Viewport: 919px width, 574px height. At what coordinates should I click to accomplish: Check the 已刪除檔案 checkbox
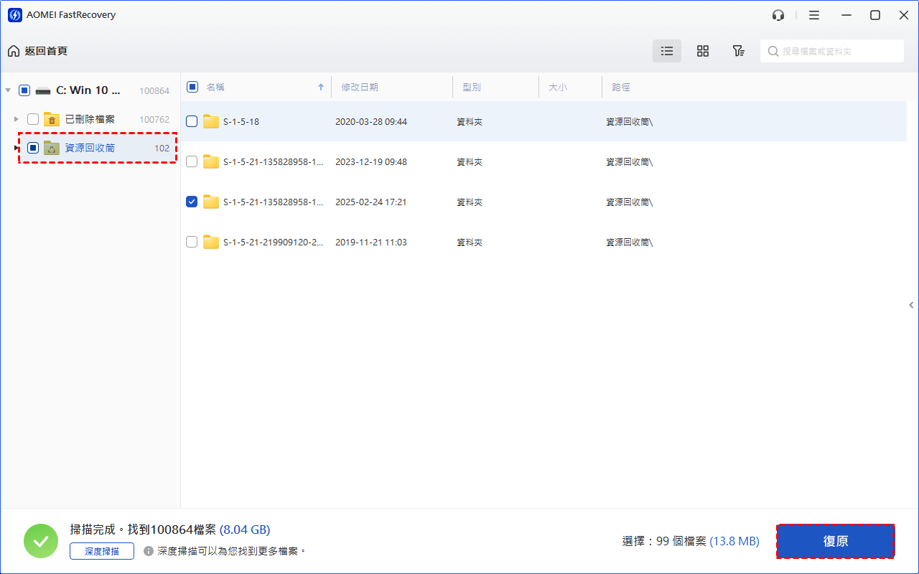(33, 119)
